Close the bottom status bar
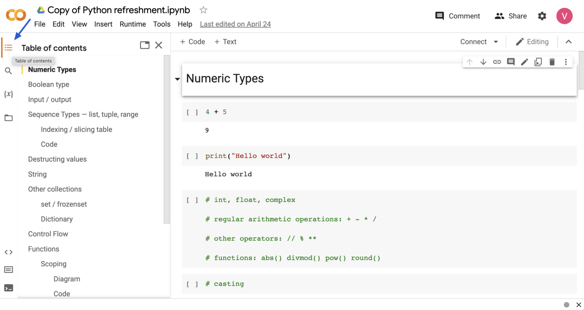The image size is (584, 310). point(579,305)
